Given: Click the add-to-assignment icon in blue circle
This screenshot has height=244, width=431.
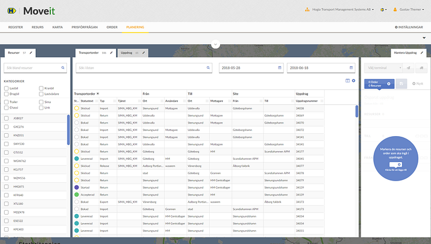Looking at the screenshot, I should coord(396,164).
